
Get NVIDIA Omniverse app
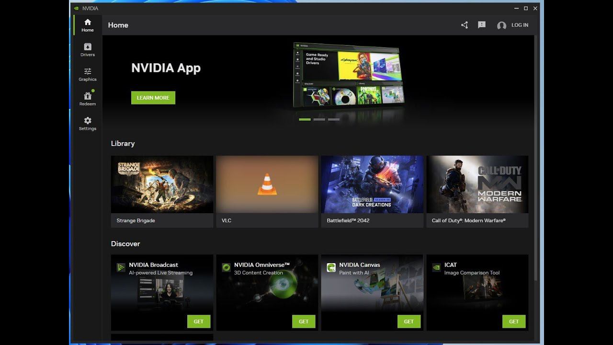point(304,322)
